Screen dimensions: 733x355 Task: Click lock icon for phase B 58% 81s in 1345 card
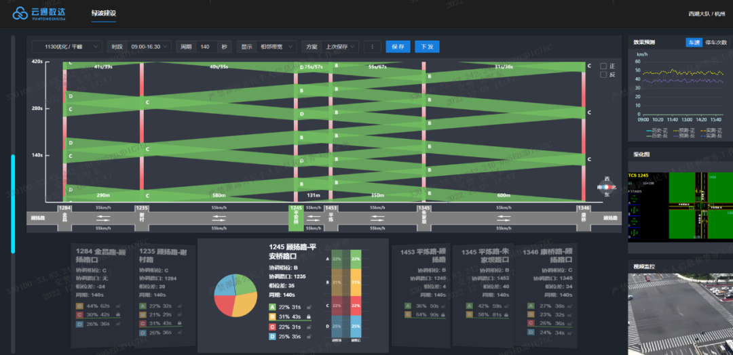[507, 315]
